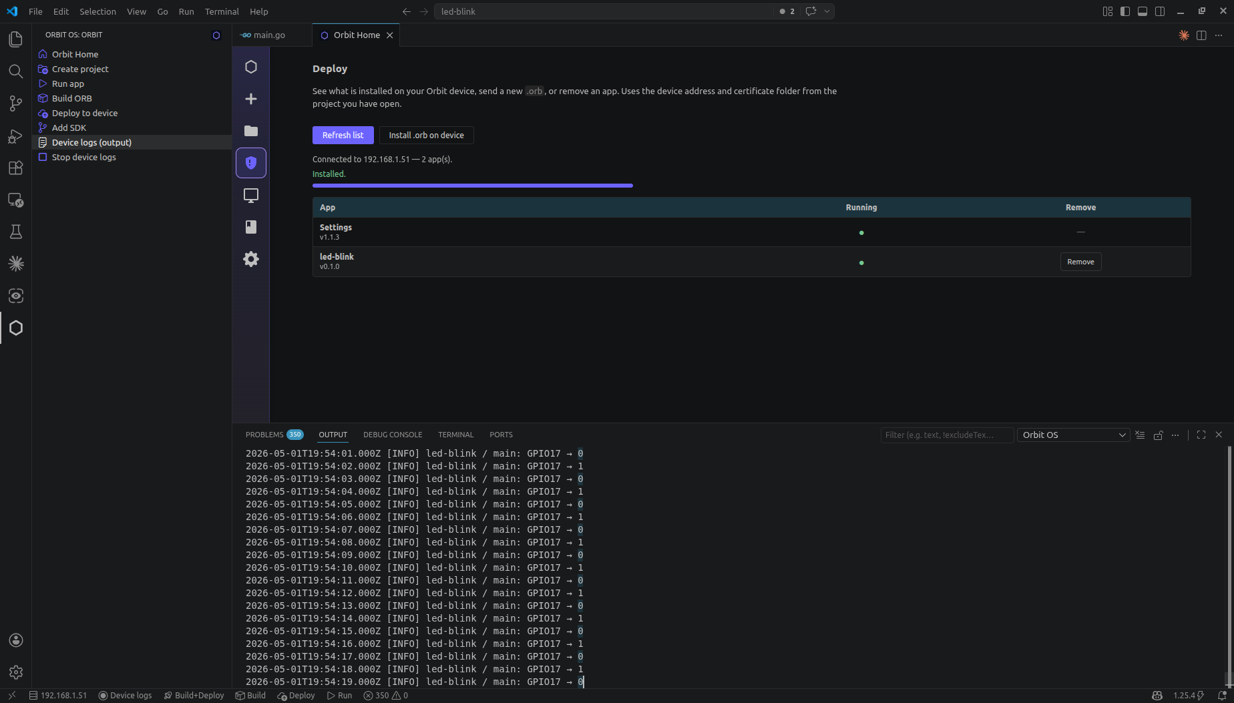Click Device logs in the status bar
The image size is (1234, 703).
point(125,695)
